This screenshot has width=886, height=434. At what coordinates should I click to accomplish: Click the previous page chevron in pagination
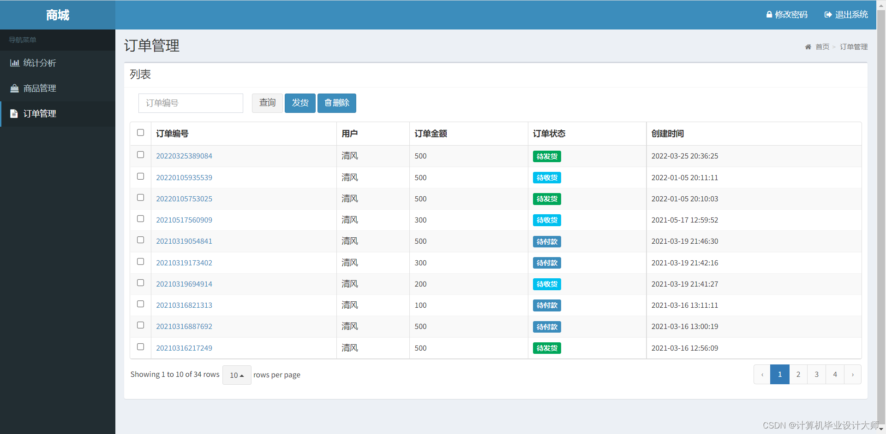click(x=761, y=374)
